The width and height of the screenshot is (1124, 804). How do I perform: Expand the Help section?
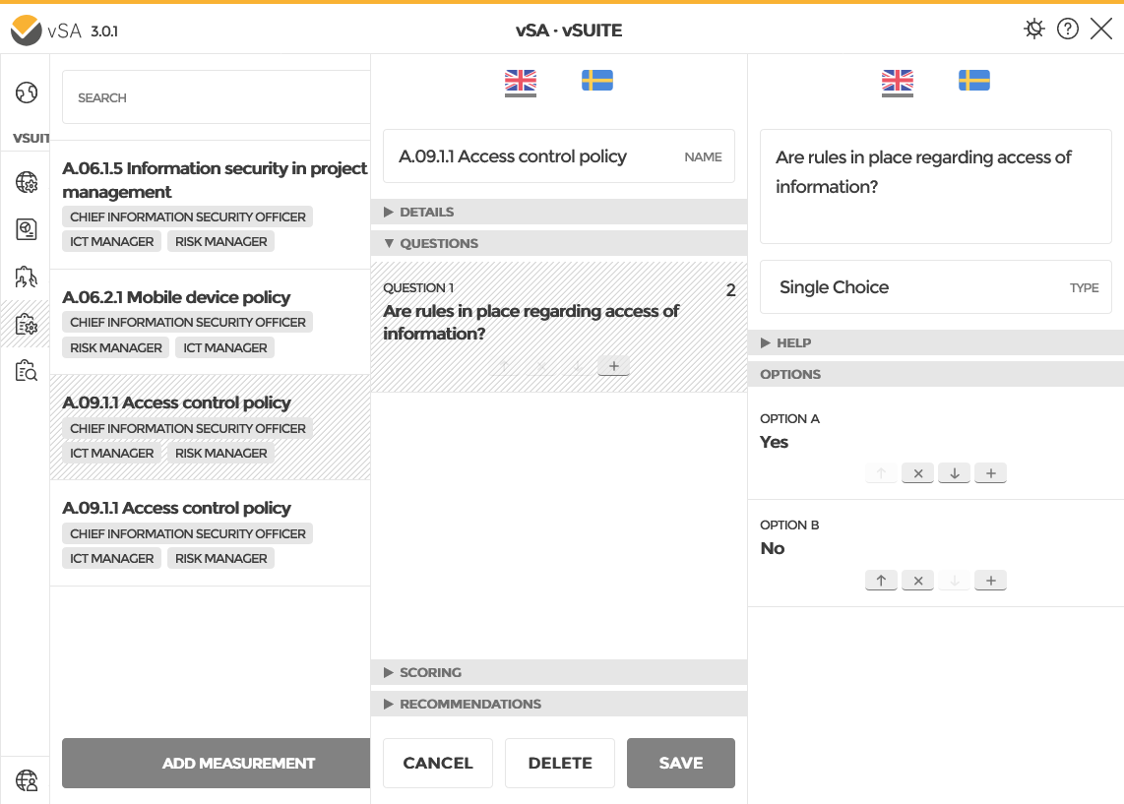(793, 342)
